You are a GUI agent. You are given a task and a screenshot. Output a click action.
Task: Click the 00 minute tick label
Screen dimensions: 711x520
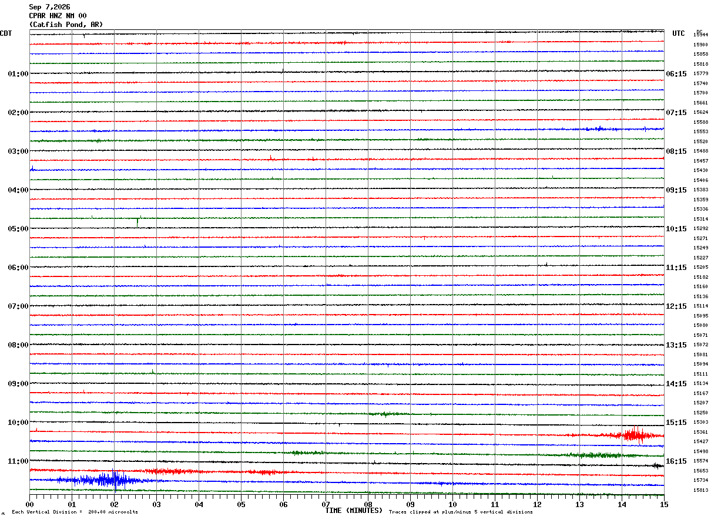coord(29,504)
